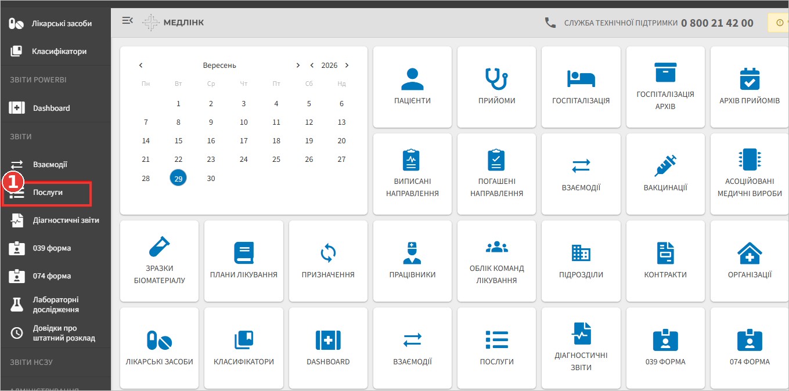Open the Архів прийомів tile
The width and height of the screenshot is (789, 391).
[750, 87]
